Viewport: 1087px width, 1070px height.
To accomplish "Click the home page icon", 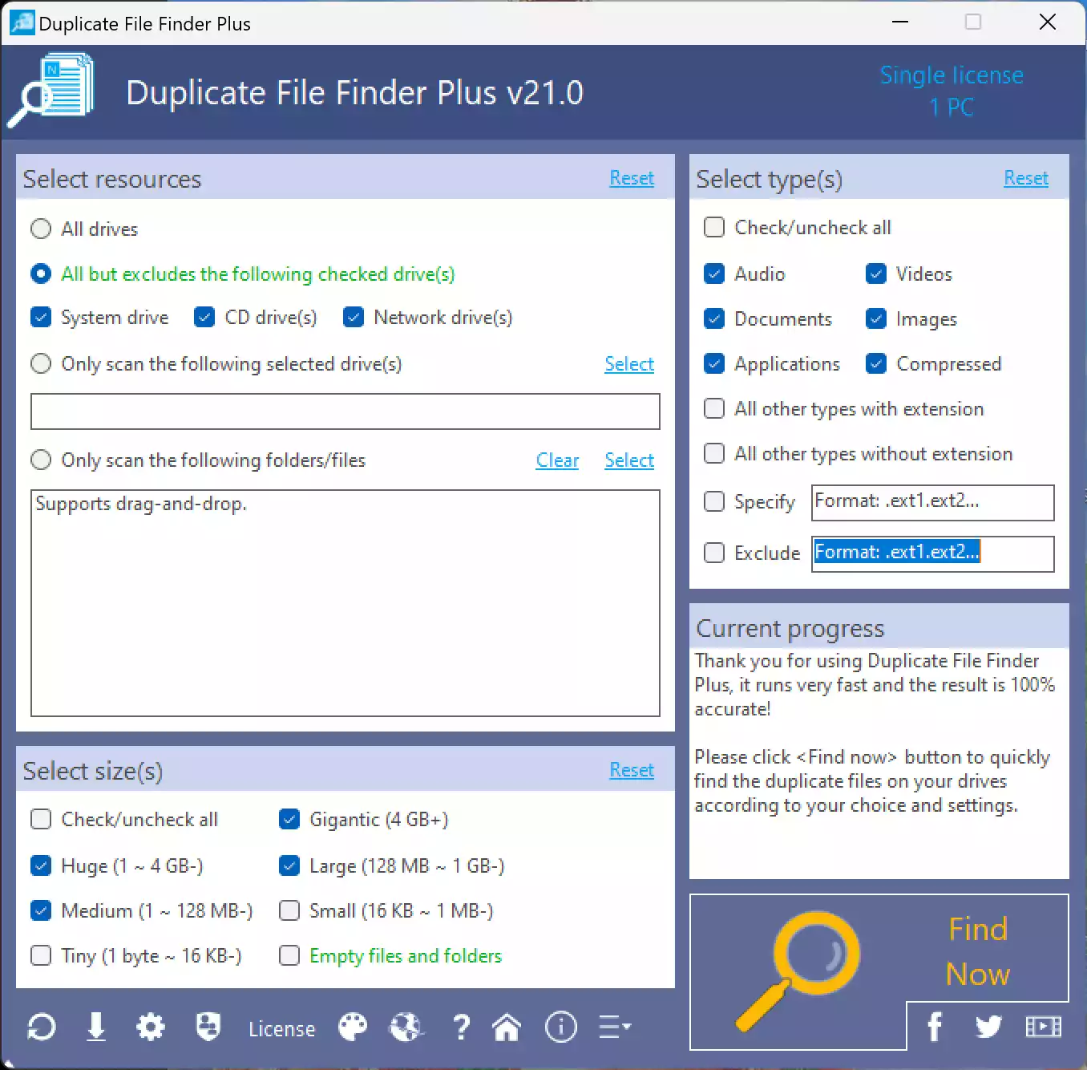I will [x=507, y=1027].
